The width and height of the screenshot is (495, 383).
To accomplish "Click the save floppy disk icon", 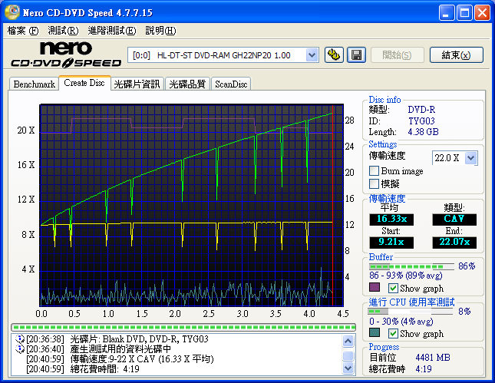I will click(355, 54).
